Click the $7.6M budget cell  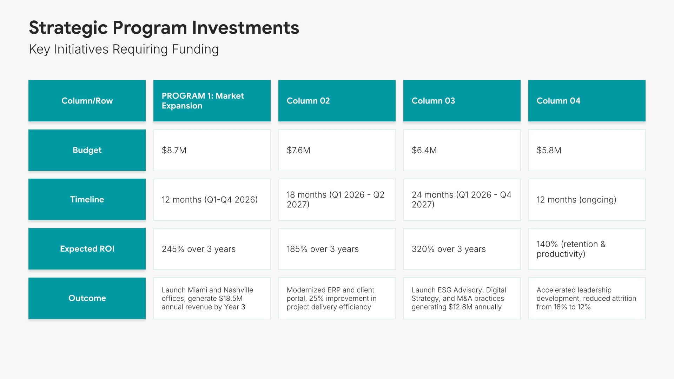pos(337,150)
